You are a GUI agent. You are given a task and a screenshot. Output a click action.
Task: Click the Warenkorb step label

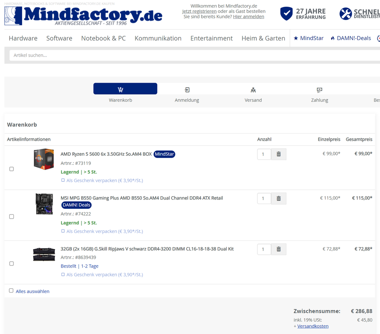pyautogui.click(x=120, y=100)
